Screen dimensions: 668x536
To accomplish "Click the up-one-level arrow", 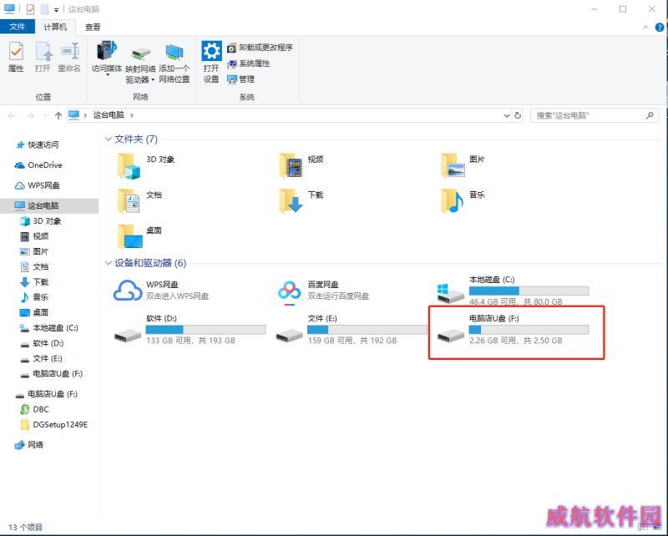I will coord(58,115).
